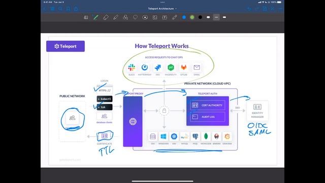This screenshot has width=325, height=183.
Task: Click the 'PRIVATE NETWORK (CLOUD VPC)' label
Action: pyautogui.click(x=208, y=83)
